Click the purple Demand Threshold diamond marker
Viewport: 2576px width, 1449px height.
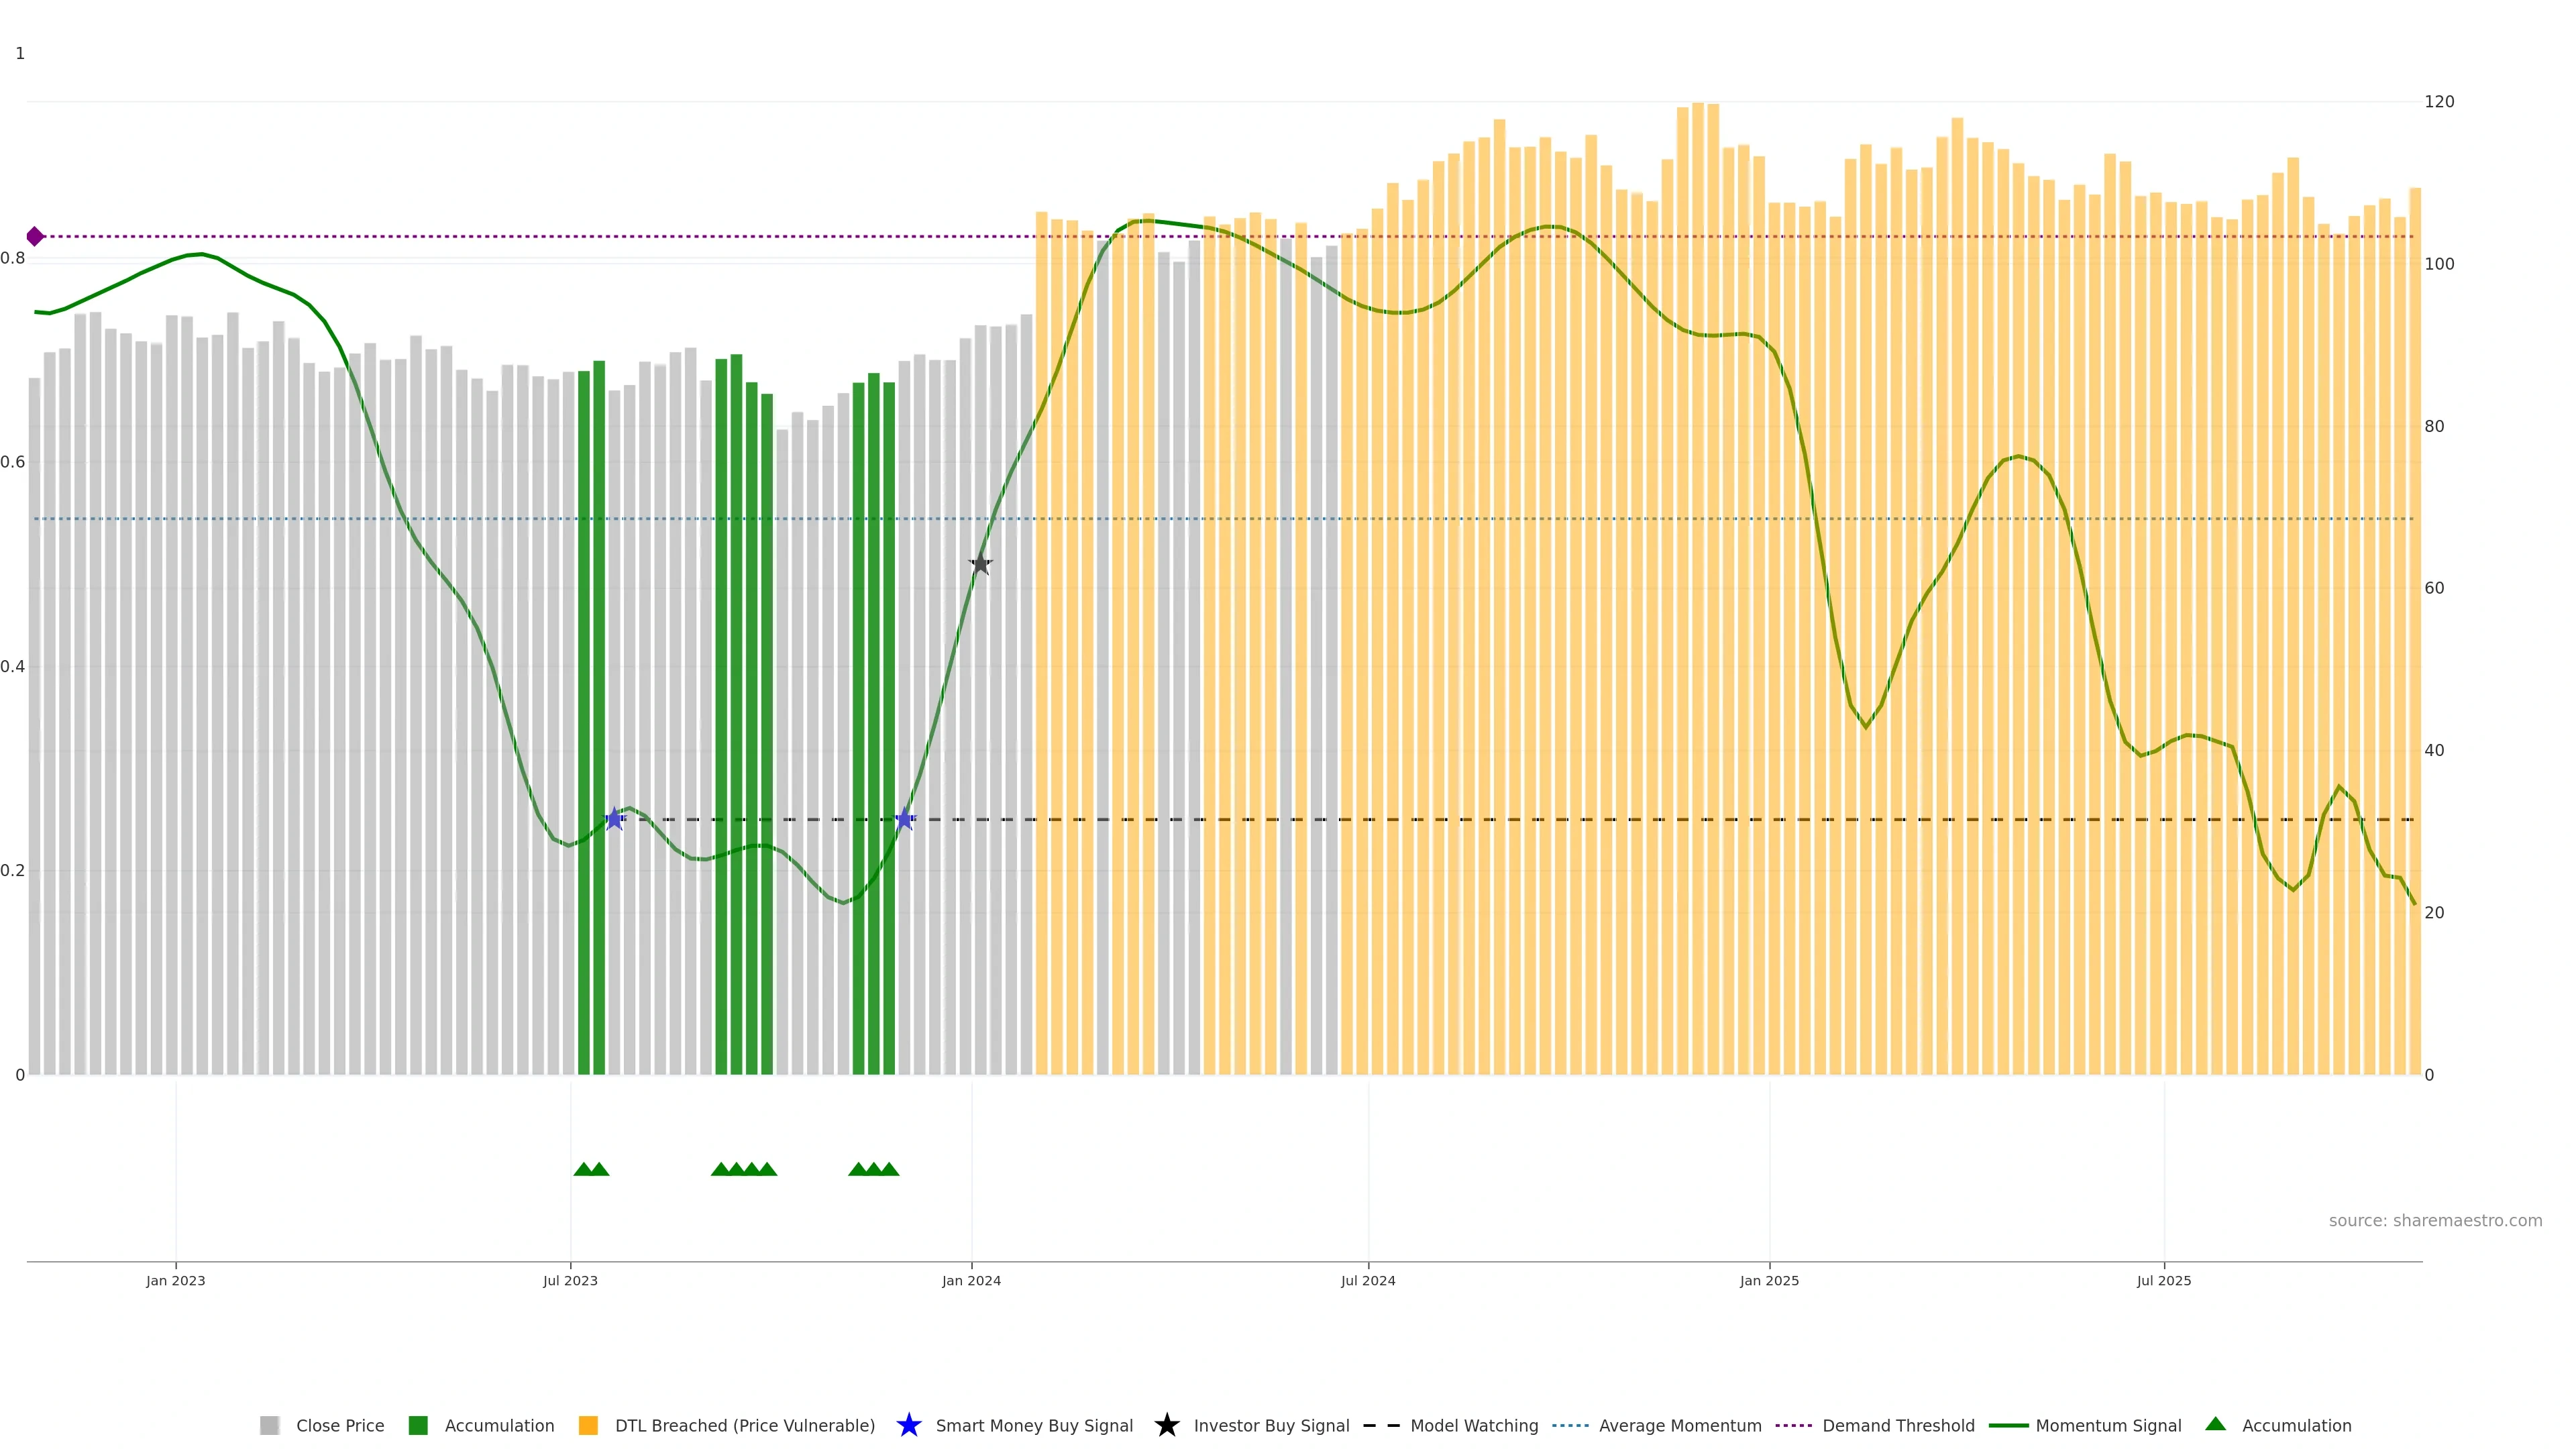coord(35,237)
